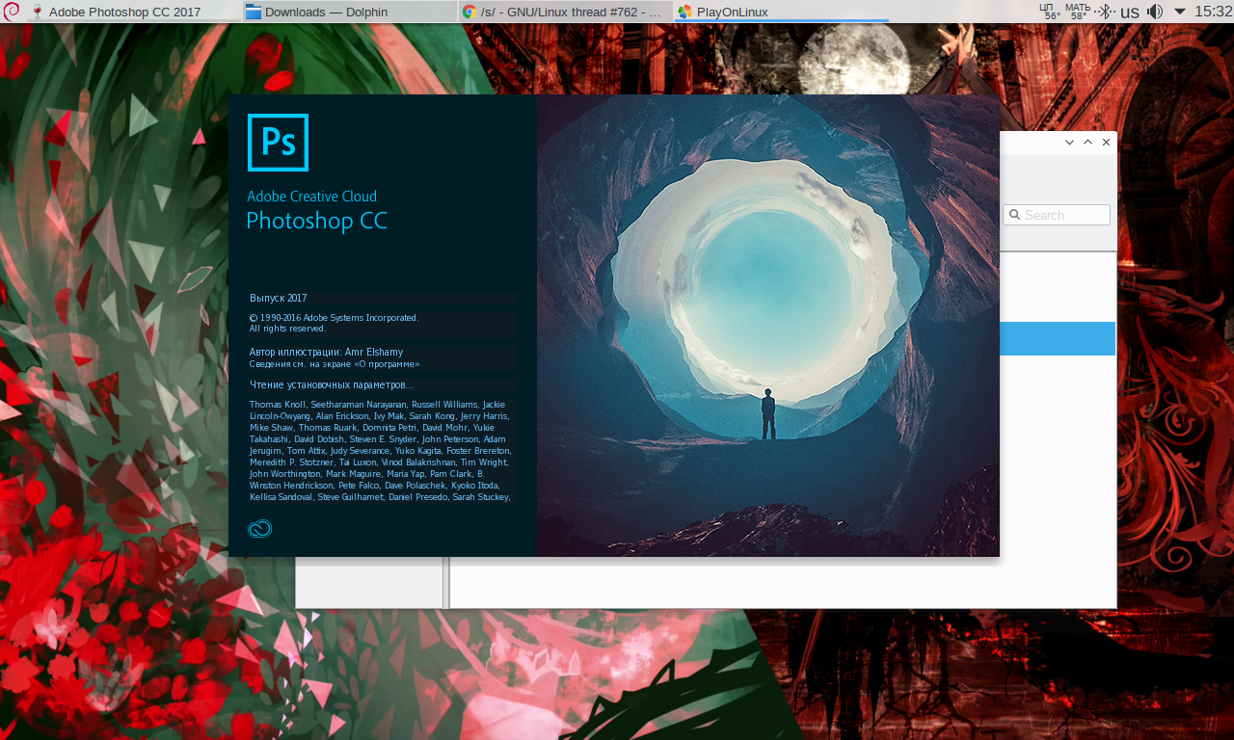Screen dimensions: 1234x740
Task: Click 'Photoshop CC' title on splash screen
Action: pos(316,222)
